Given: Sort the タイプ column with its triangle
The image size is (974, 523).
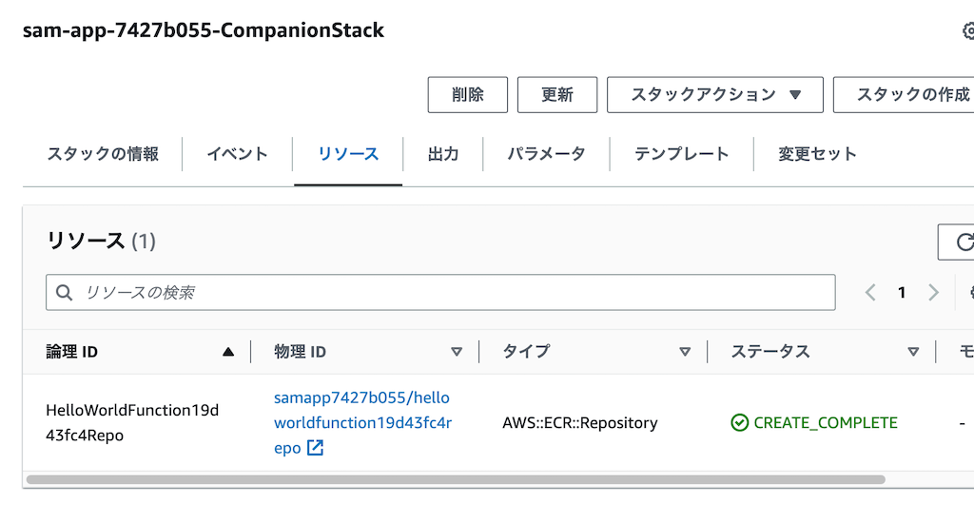Looking at the screenshot, I should [685, 352].
